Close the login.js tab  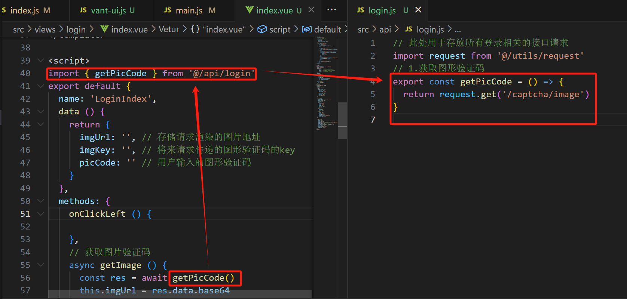coord(418,10)
